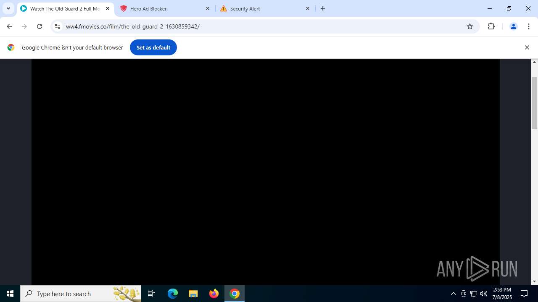
Task: Open the Windows Start menu
Action: [x=10, y=294]
